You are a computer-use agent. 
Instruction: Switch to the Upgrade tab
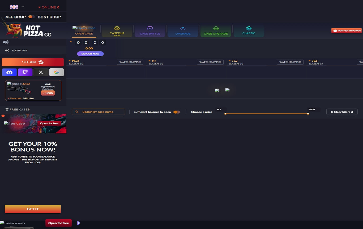(183, 31)
